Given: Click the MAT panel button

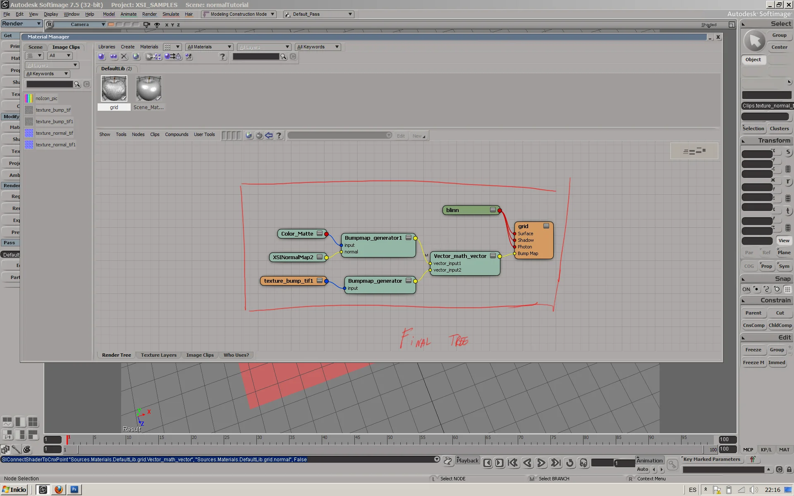Looking at the screenshot, I should coord(784,449).
